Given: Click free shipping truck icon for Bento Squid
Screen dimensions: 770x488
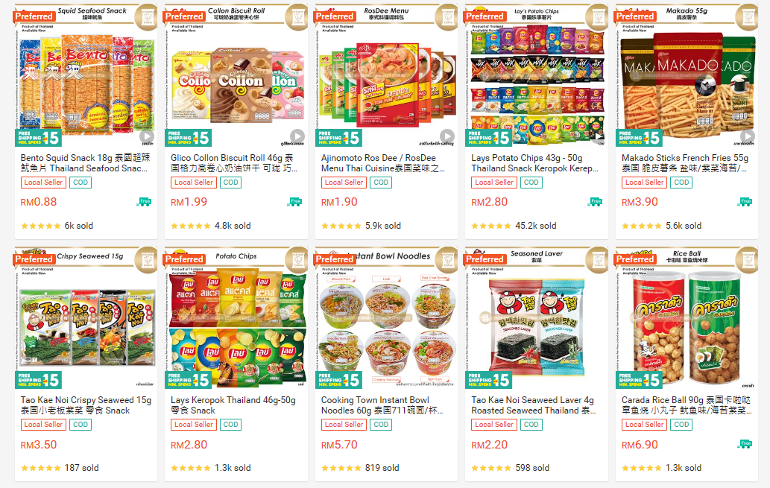Looking at the screenshot, I should [144, 201].
